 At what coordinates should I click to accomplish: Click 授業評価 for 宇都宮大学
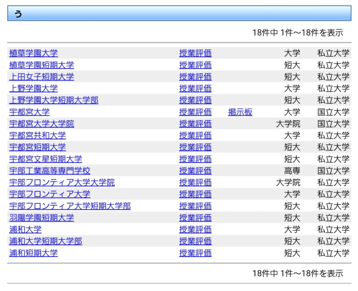pyautogui.click(x=195, y=112)
